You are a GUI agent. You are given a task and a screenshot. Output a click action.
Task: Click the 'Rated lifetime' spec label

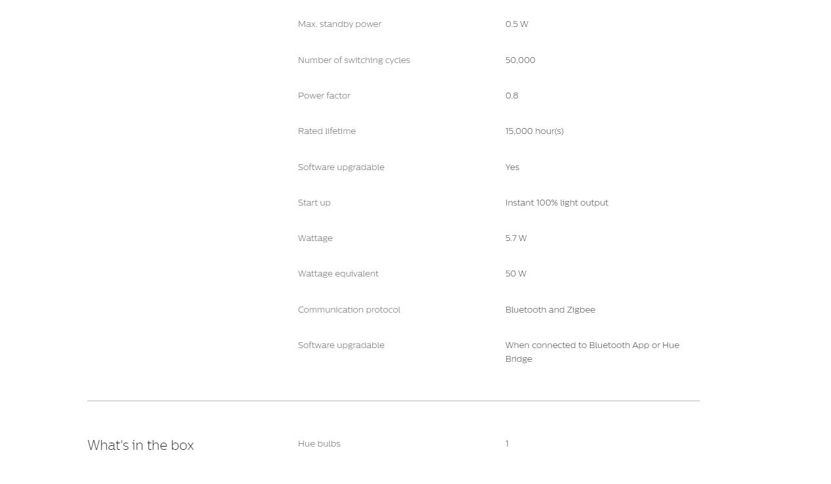click(x=327, y=131)
